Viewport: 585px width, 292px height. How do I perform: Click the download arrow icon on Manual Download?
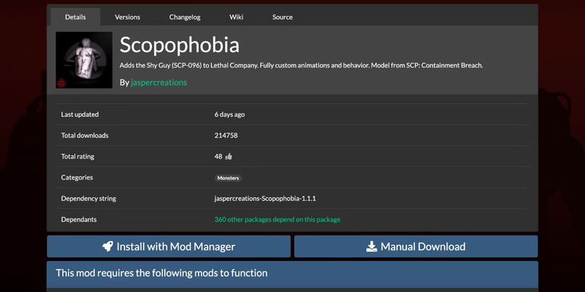[372, 246]
